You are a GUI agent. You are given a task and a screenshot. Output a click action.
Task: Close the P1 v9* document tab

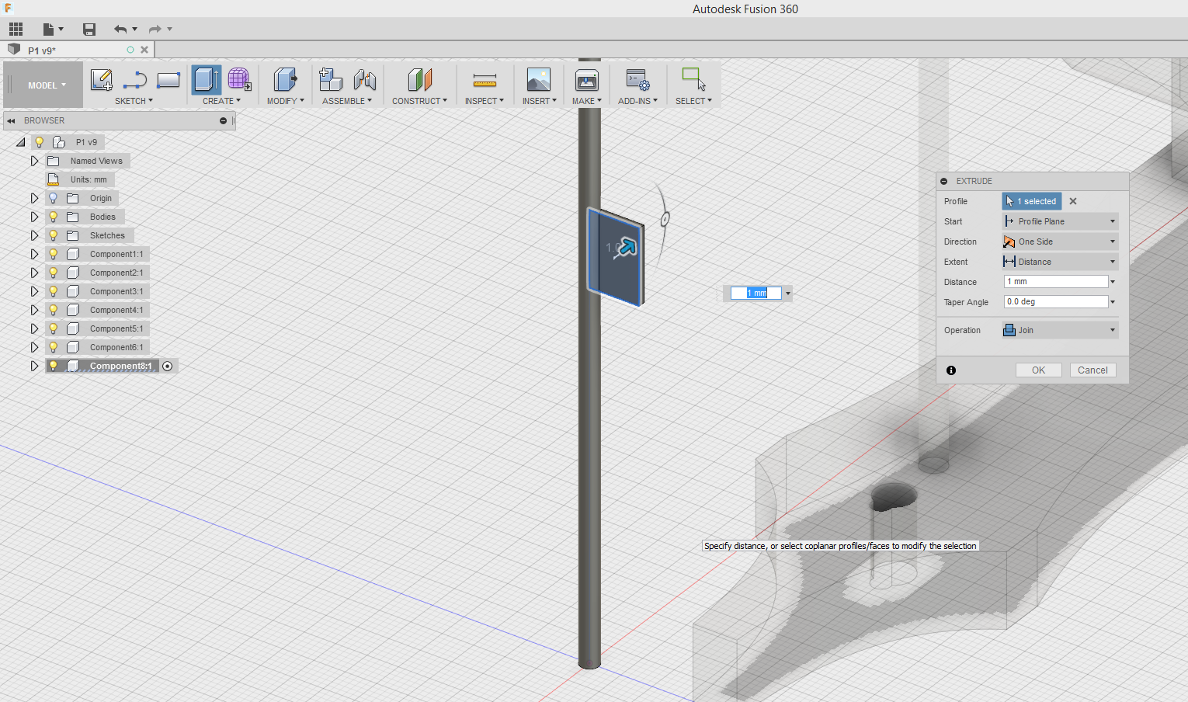(144, 50)
